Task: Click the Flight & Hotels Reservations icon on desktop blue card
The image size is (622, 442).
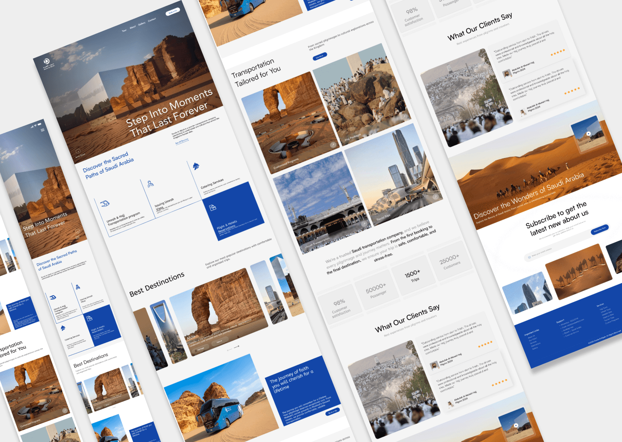Action: click(x=213, y=208)
